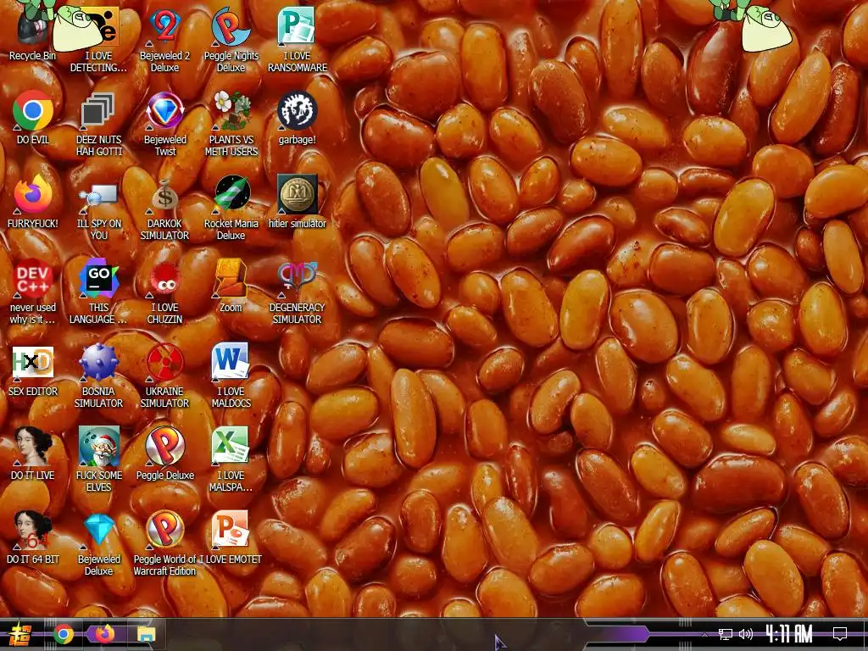868x651 pixels.
Task: Open Chrome from the taskbar
Action: pyautogui.click(x=63, y=634)
